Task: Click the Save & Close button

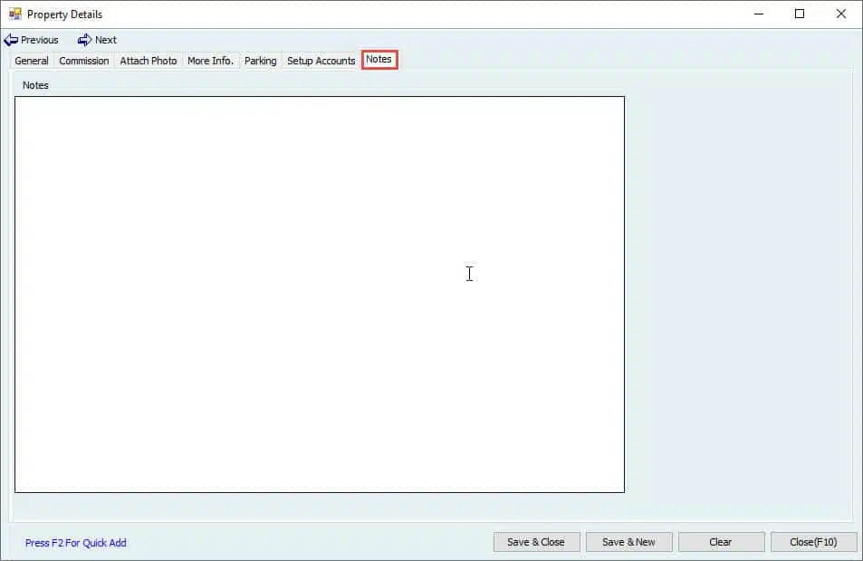Action: click(x=537, y=542)
